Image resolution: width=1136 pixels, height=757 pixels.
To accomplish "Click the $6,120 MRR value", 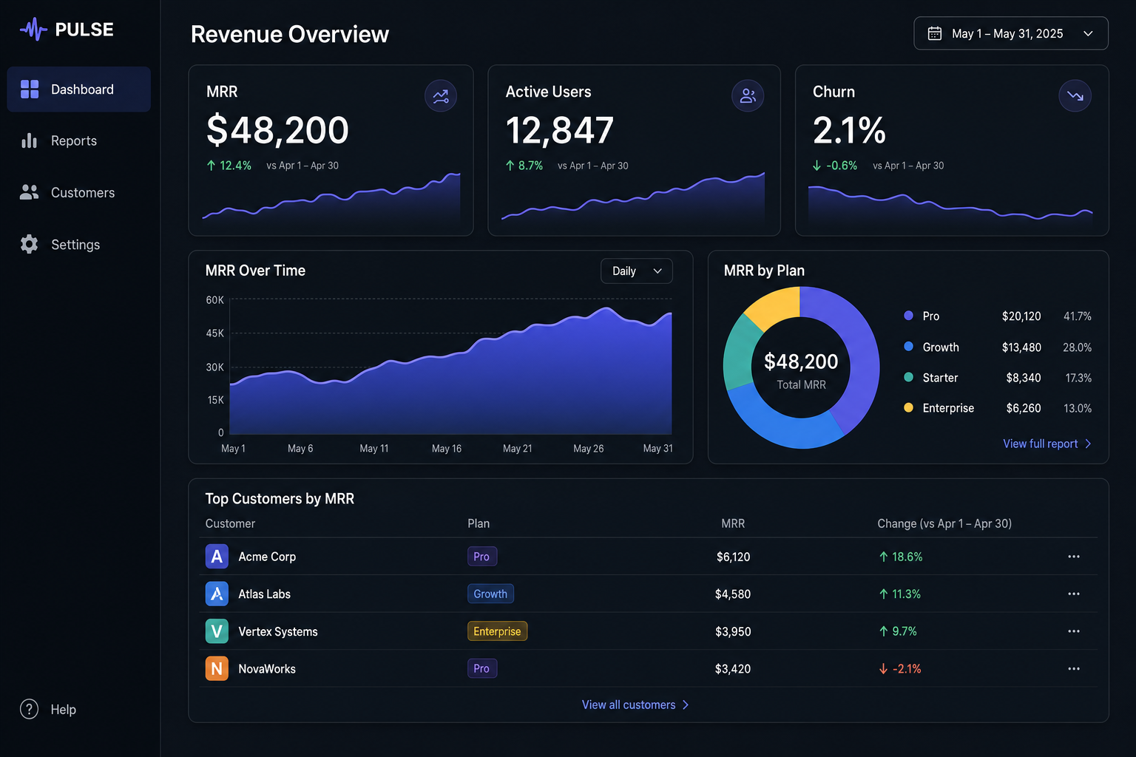I will tap(733, 557).
